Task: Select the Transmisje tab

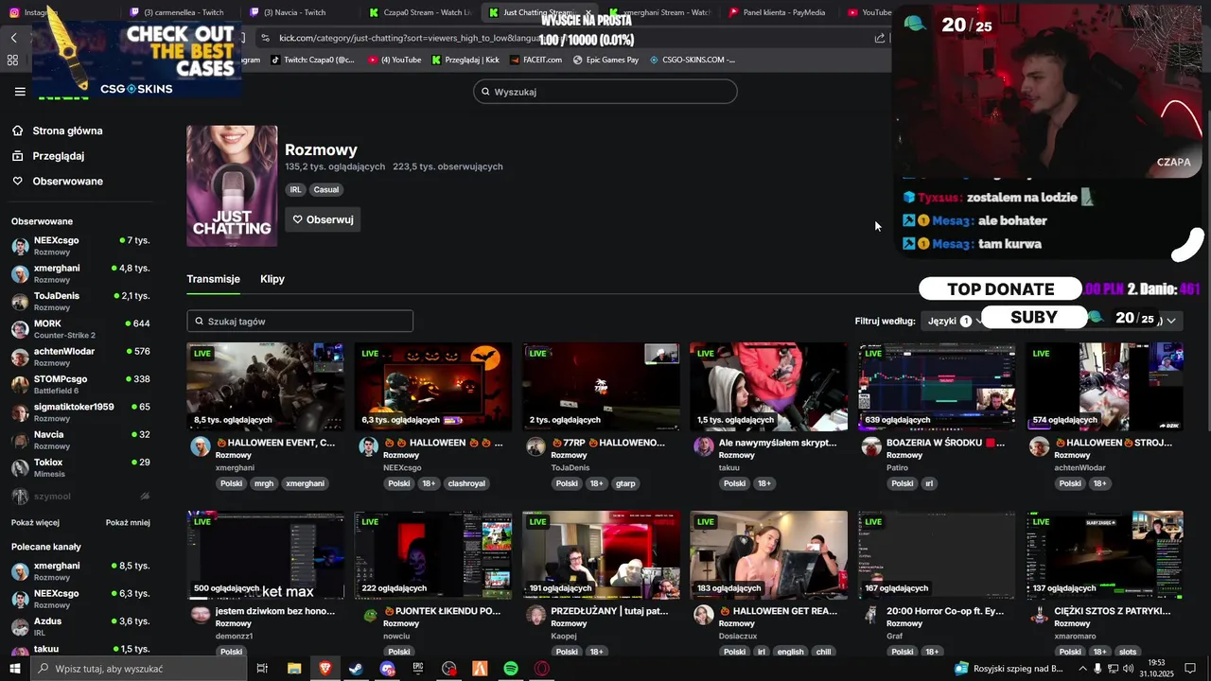Action: coord(213,279)
